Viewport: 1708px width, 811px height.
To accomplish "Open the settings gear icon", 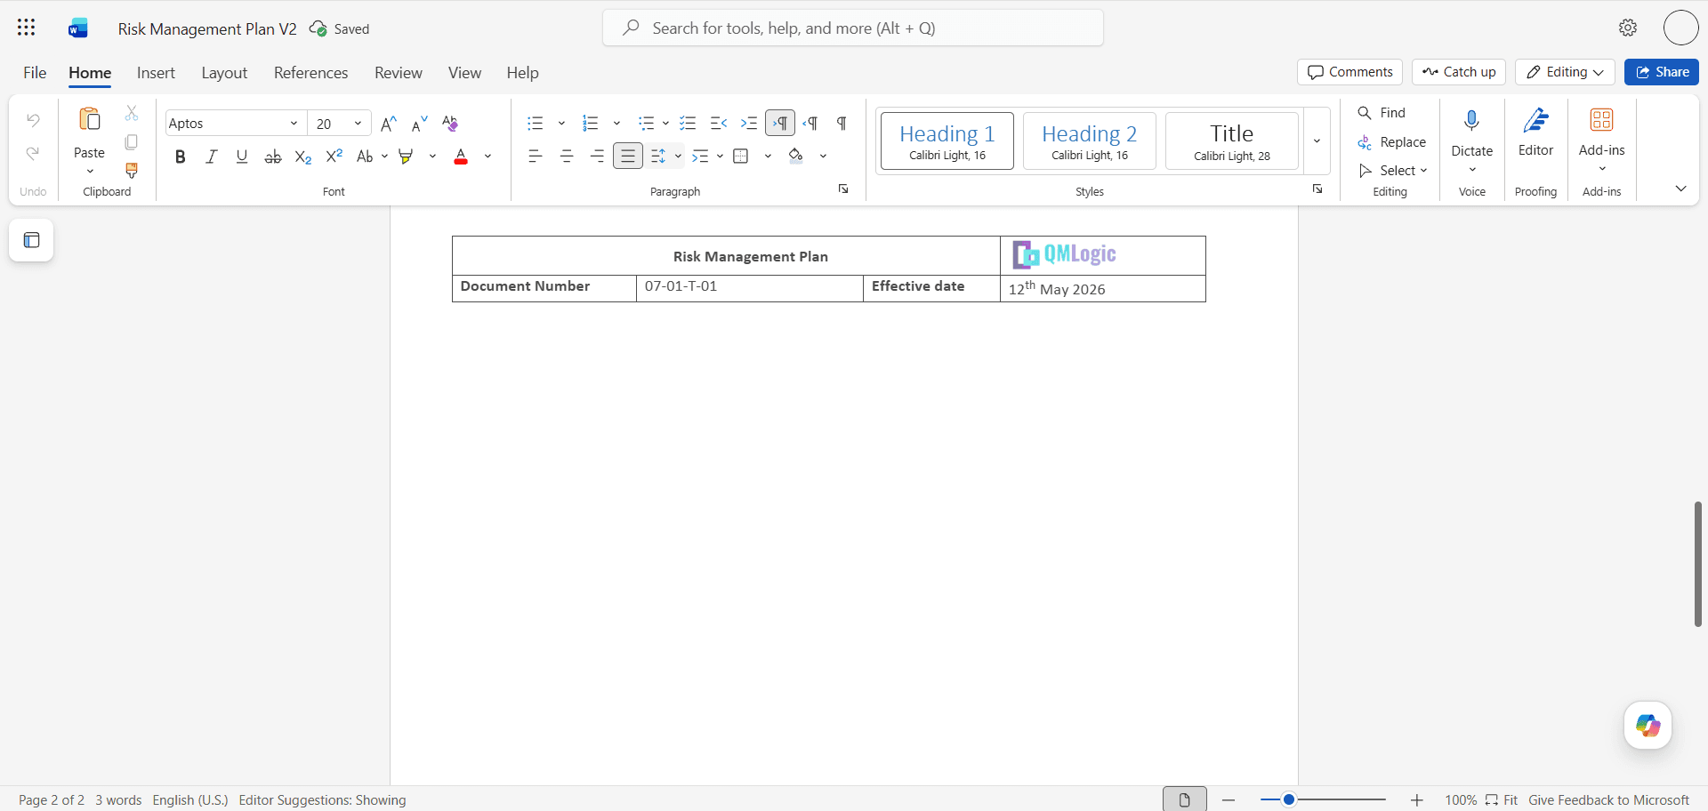I will tap(1628, 28).
